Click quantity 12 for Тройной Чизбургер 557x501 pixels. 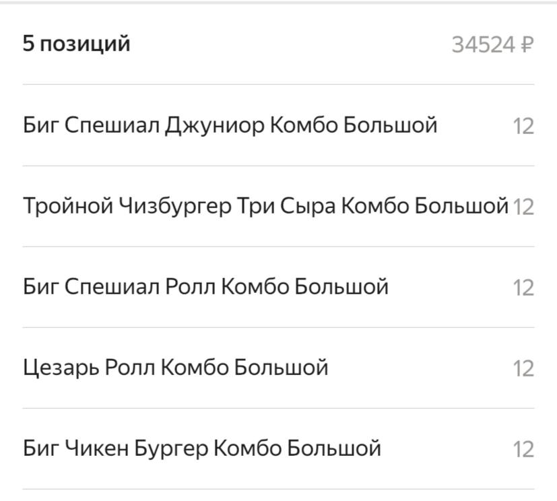[x=523, y=207]
